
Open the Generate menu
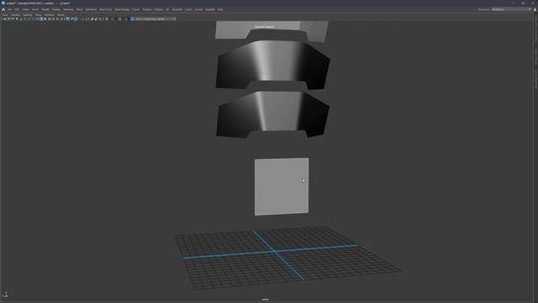pyautogui.click(x=177, y=9)
